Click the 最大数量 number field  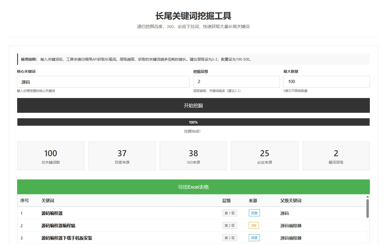326,82
